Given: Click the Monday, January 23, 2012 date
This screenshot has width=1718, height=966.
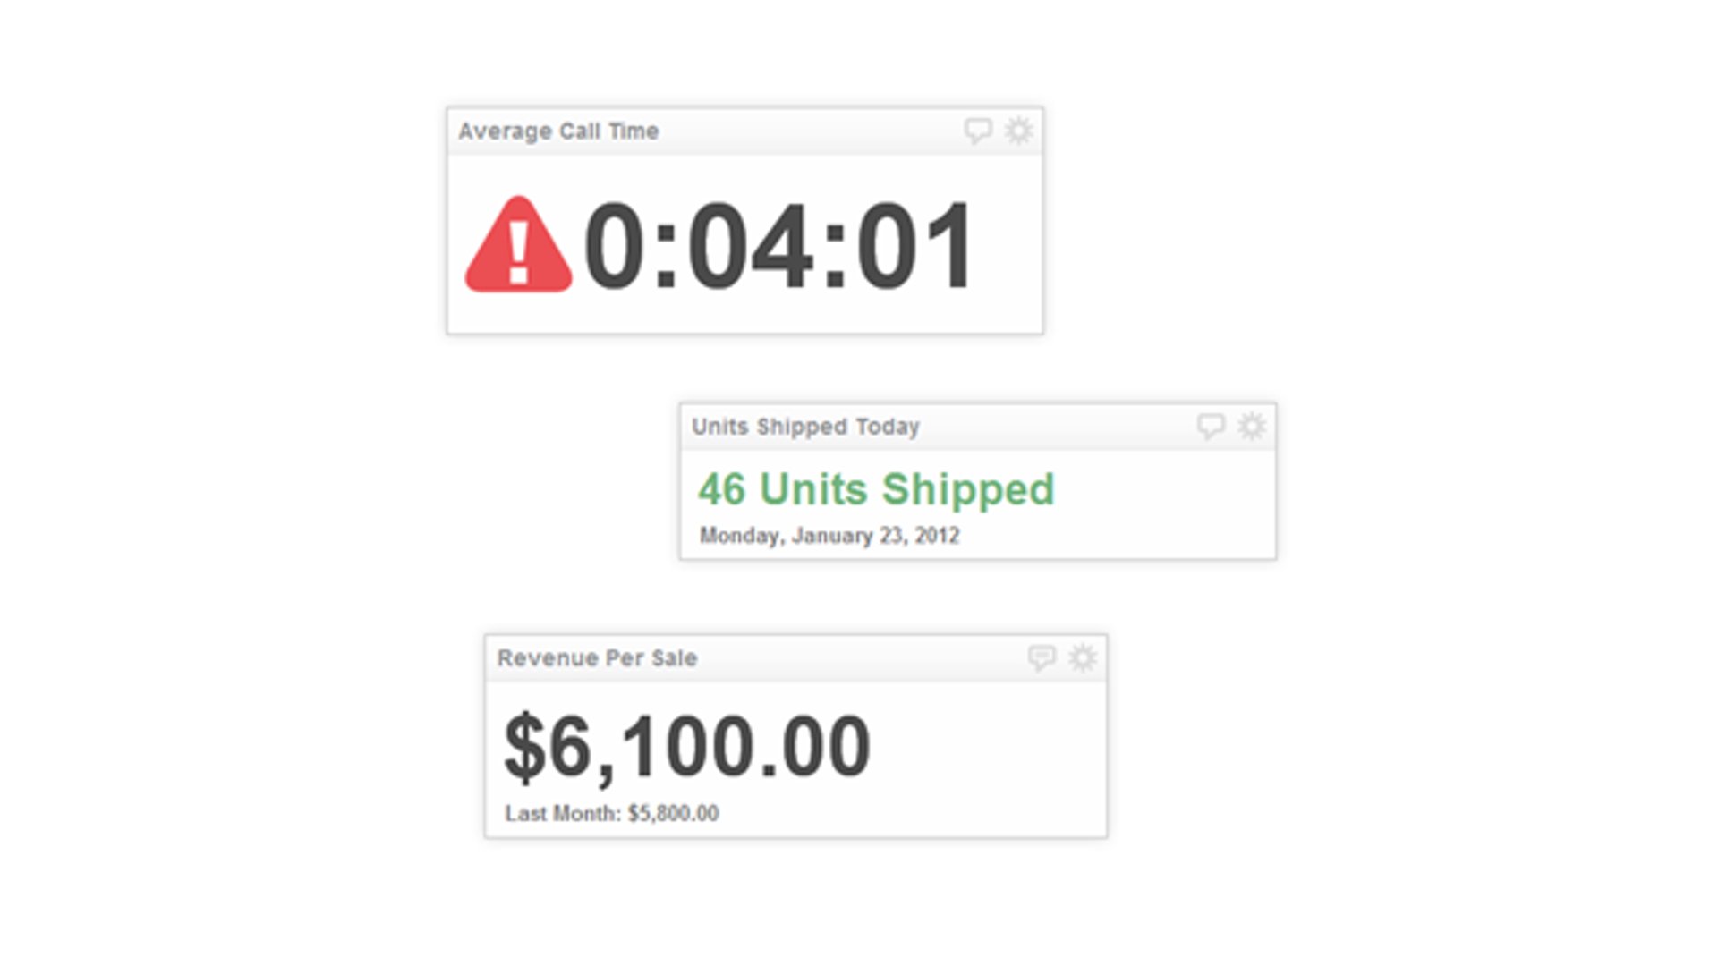Looking at the screenshot, I should [x=829, y=536].
